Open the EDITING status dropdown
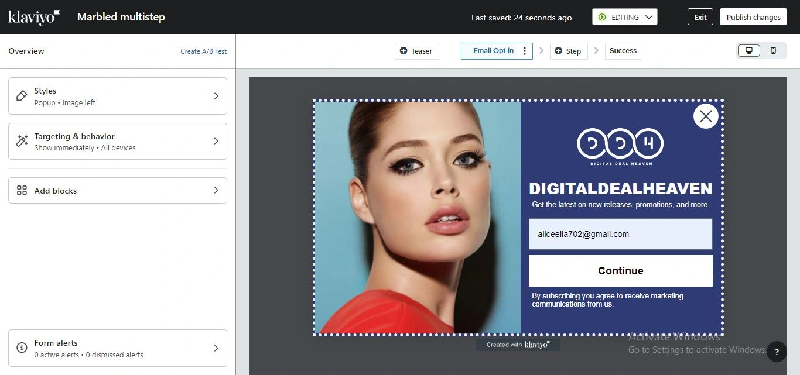 (625, 17)
